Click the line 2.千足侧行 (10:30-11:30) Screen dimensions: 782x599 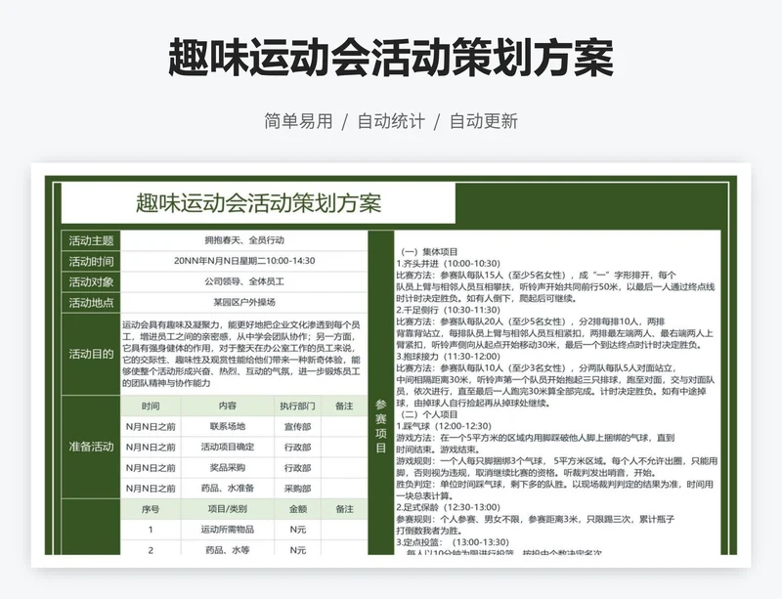coord(448,310)
